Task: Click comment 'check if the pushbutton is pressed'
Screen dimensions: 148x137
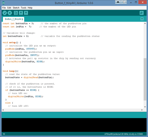Action: pyautogui.click(x=30, y=84)
